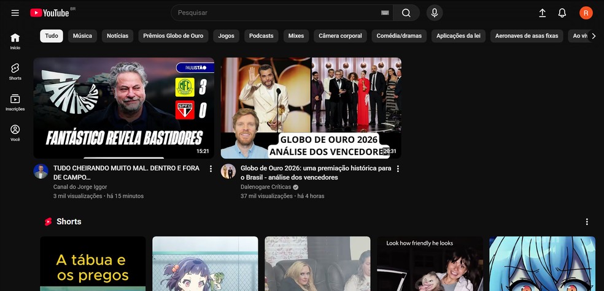The image size is (604, 291).
Task: Select the Jogos filter chip
Action: point(226,36)
